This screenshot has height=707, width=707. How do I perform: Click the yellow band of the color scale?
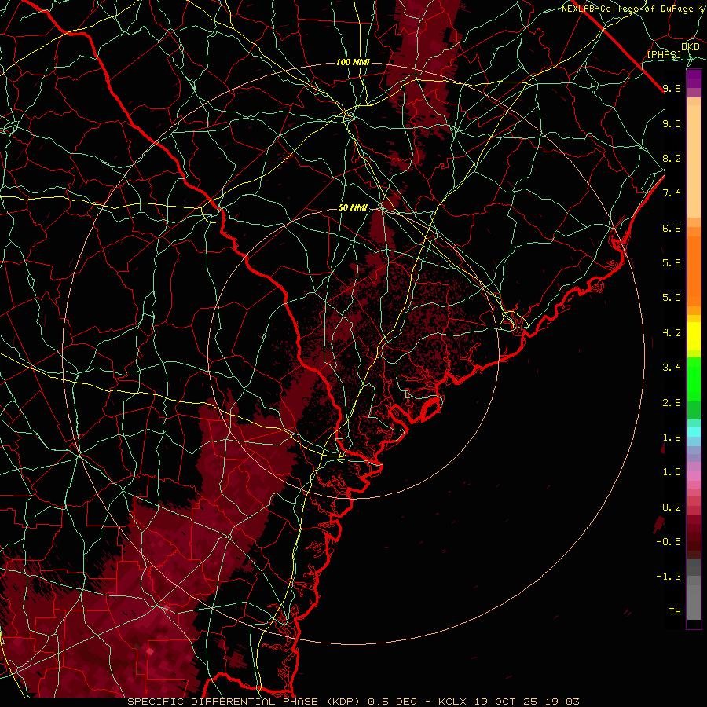click(694, 336)
